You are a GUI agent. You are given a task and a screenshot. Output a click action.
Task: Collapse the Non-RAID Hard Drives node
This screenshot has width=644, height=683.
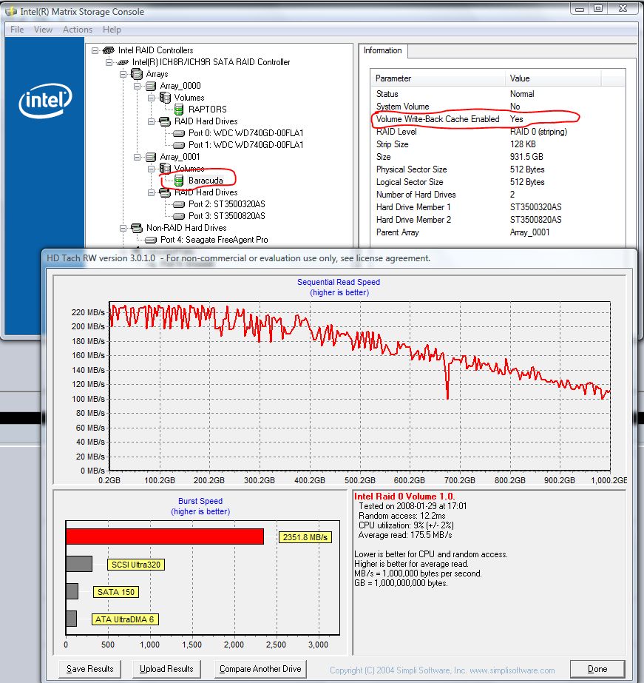(x=123, y=228)
